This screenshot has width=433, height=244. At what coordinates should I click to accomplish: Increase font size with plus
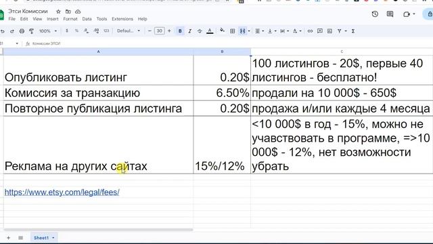pyautogui.click(x=169, y=31)
